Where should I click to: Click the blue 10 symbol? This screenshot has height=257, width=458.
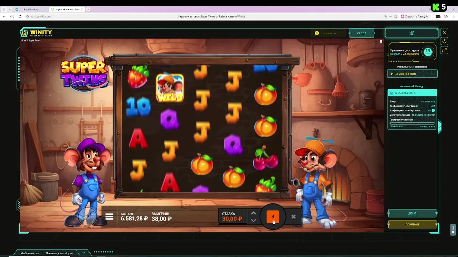click(x=138, y=106)
